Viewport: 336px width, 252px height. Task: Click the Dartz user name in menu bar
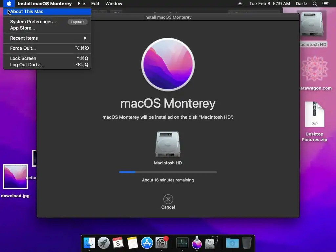[302, 4]
